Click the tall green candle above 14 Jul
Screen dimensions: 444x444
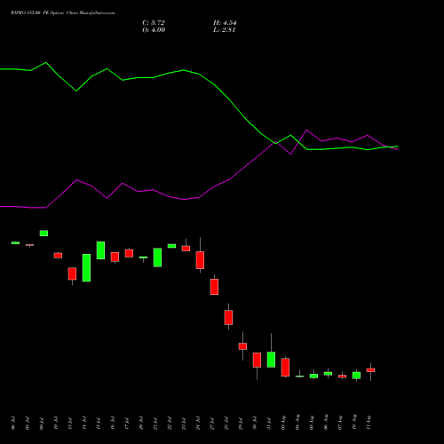pyautogui.click(x=86, y=268)
